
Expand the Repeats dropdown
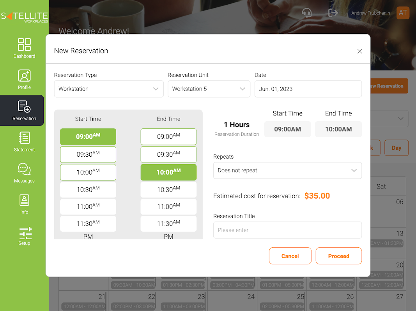tap(287, 170)
